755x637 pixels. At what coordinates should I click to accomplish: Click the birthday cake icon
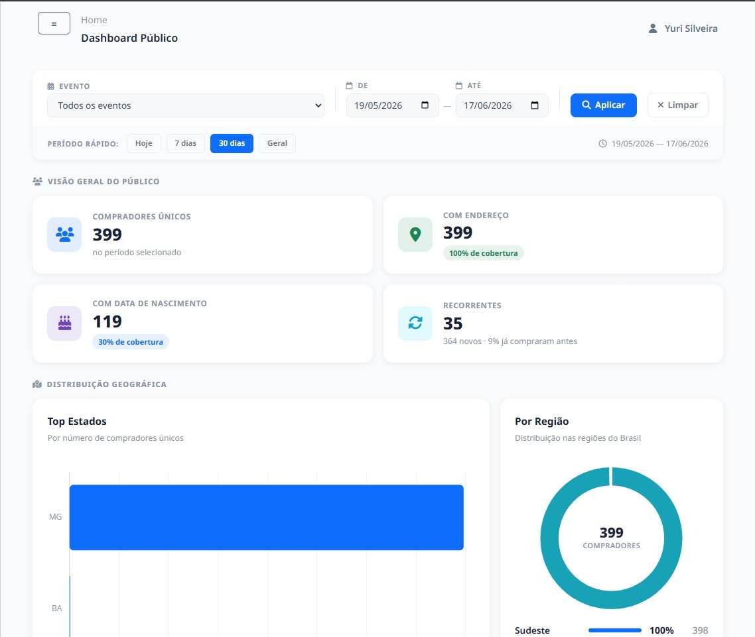click(x=64, y=323)
